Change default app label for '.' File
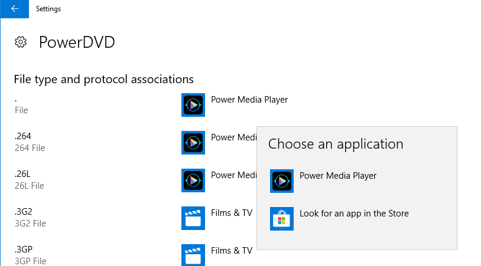This screenshot has height=266, width=481. [x=249, y=100]
